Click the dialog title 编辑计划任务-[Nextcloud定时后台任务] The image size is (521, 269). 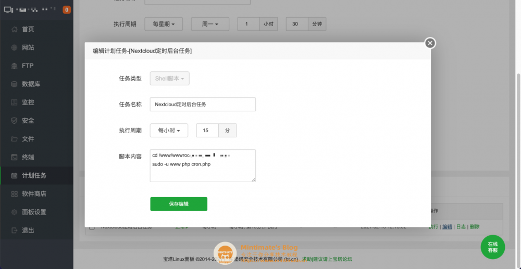pyautogui.click(x=142, y=51)
